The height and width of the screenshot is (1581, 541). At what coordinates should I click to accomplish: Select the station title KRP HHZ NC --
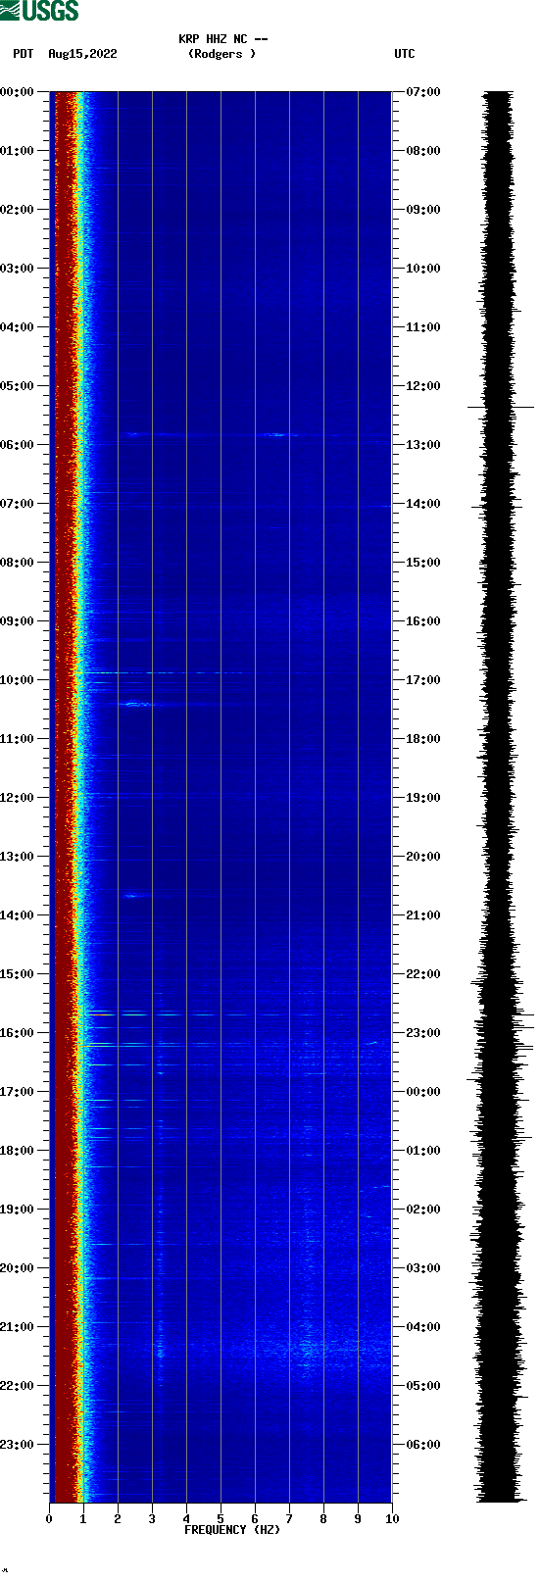(223, 39)
